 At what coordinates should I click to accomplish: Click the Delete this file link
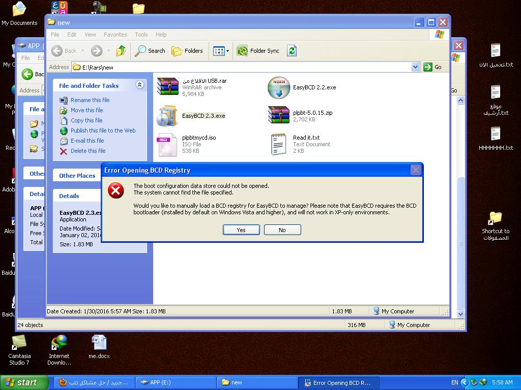click(88, 151)
